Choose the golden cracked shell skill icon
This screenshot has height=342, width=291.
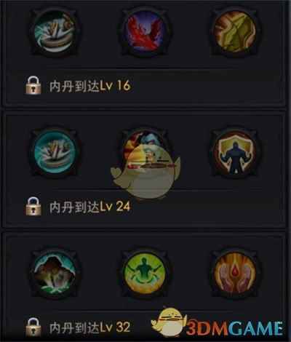pyautogui.click(x=235, y=32)
